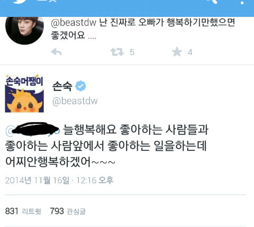Favorite the reply with the star icon
This screenshot has height=227, width=254.
[177, 52]
